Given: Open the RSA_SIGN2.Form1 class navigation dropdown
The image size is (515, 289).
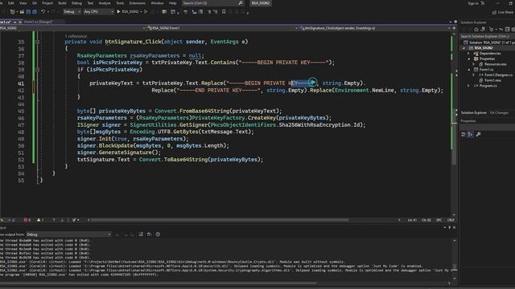Looking at the screenshot, I should [222, 28].
